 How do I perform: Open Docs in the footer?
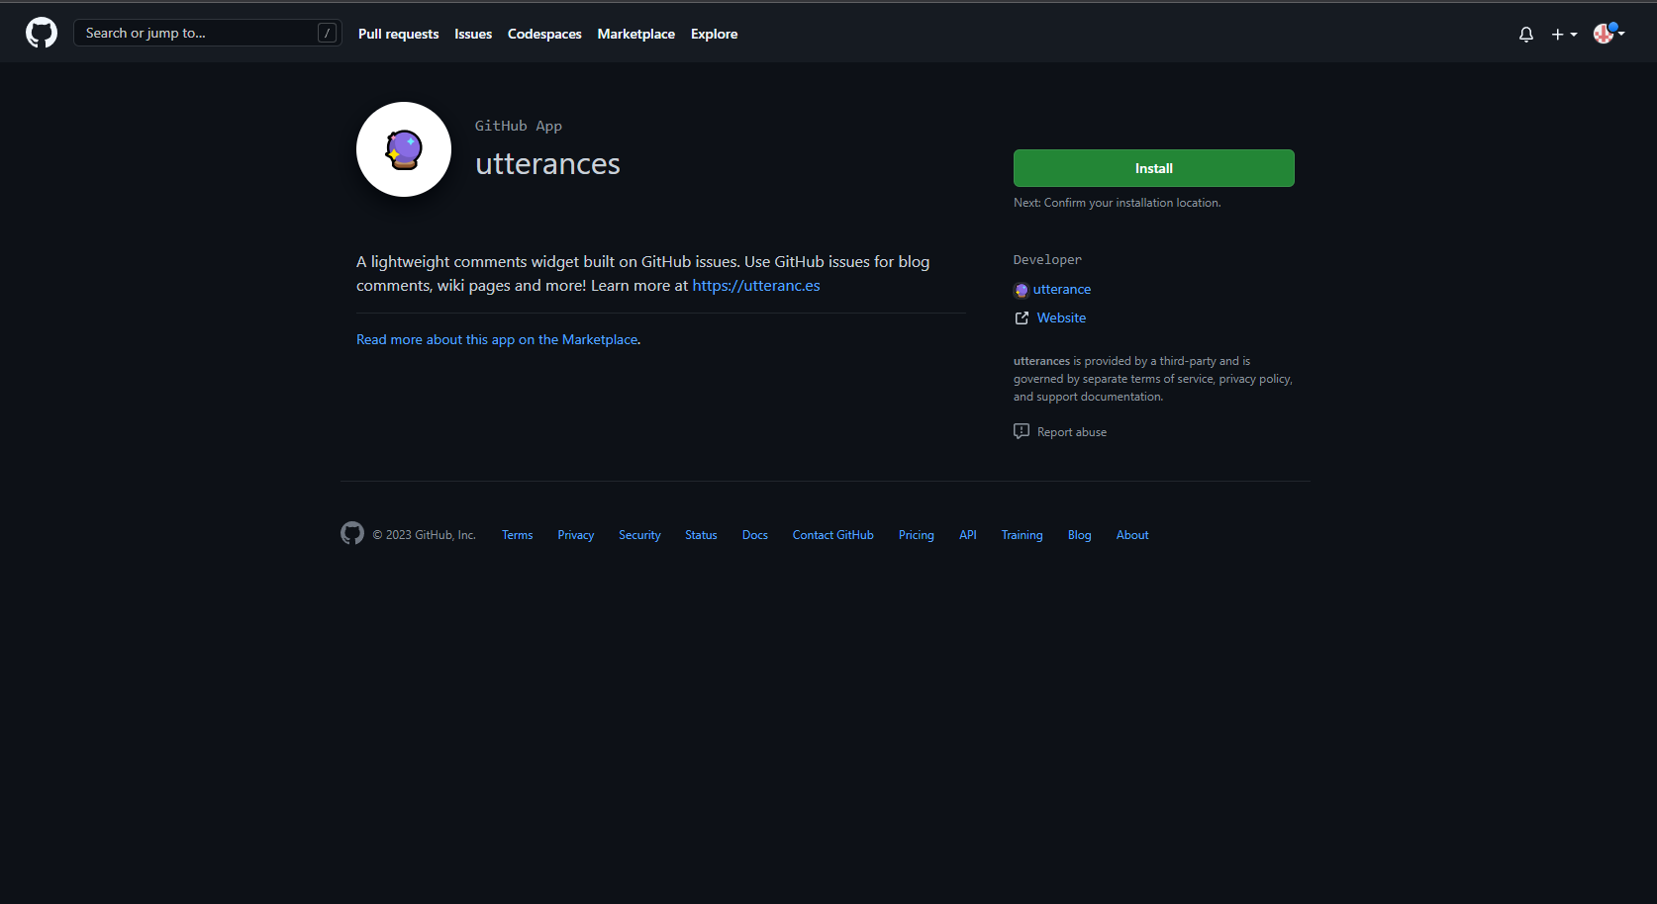(755, 535)
